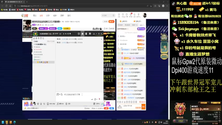Screen dimensions: 222x125
Task: Click the highlighted red live nav item
Action: tap(41, 16)
